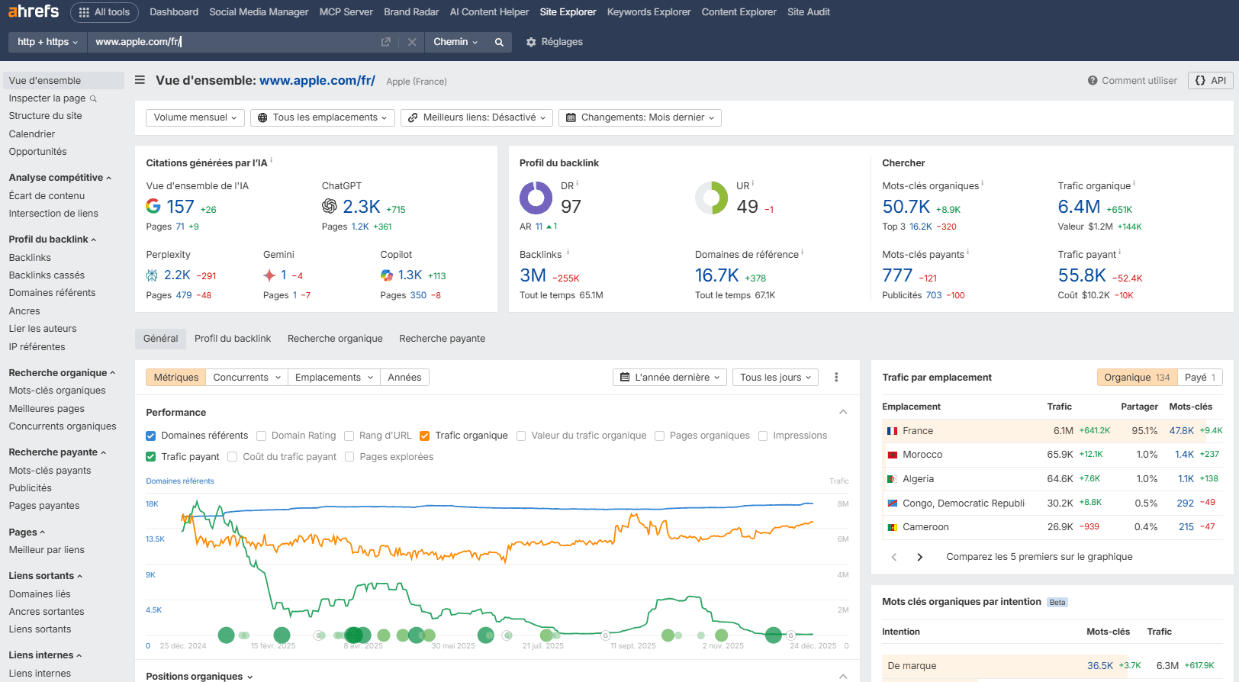The image size is (1239, 682).
Task: Click the Gemini star icon
Action: point(269,275)
